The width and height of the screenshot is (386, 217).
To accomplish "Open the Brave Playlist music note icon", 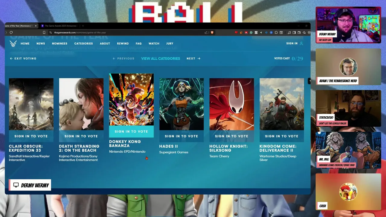I will point(289,33).
